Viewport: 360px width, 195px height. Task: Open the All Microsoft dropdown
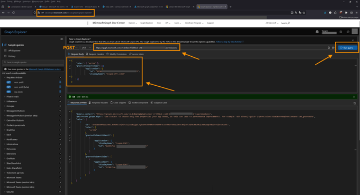click(x=272, y=23)
